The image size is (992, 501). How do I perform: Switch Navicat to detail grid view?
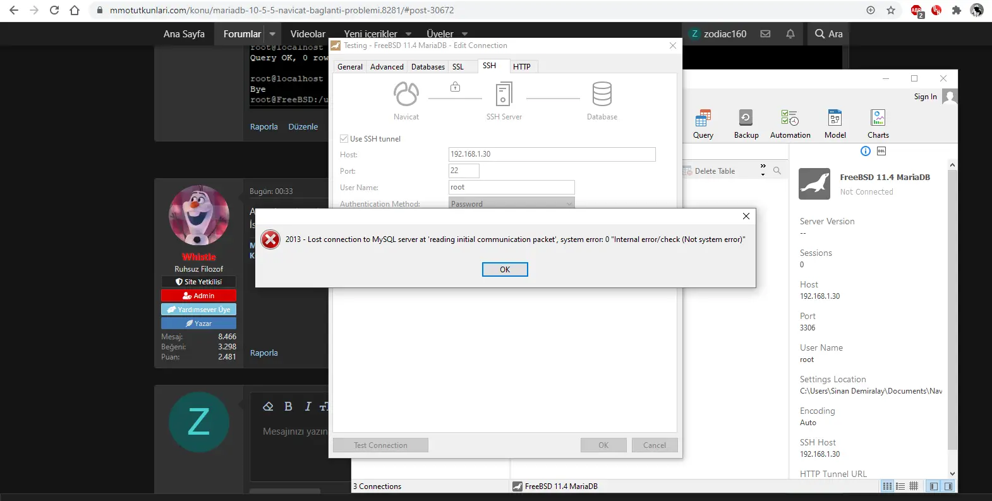913,486
